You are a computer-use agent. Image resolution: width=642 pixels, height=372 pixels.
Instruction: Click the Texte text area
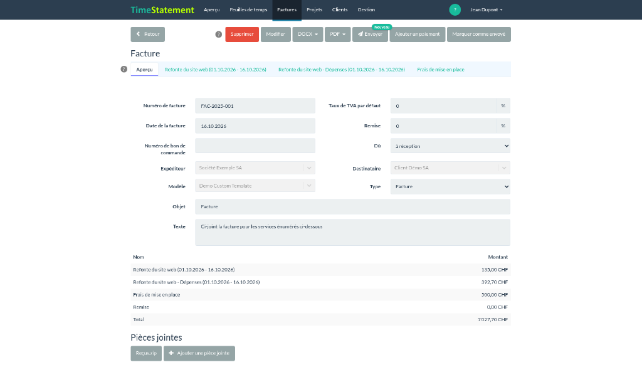(x=352, y=232)
